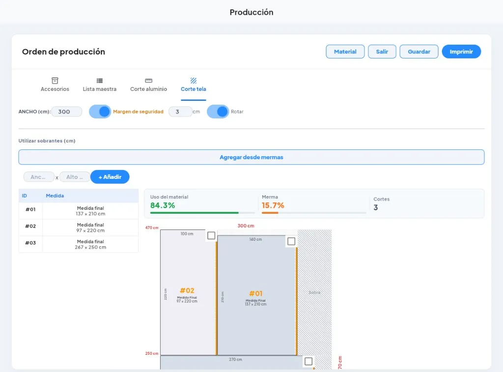Toggle the Rotar switch
Screen dimensions: 503x372
coord(218,112)
